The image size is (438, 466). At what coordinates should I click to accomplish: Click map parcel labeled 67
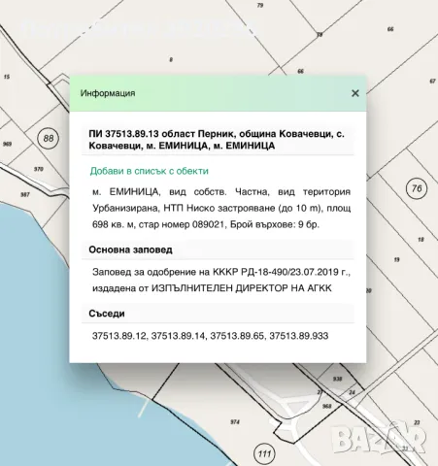(x=432, y=81)
